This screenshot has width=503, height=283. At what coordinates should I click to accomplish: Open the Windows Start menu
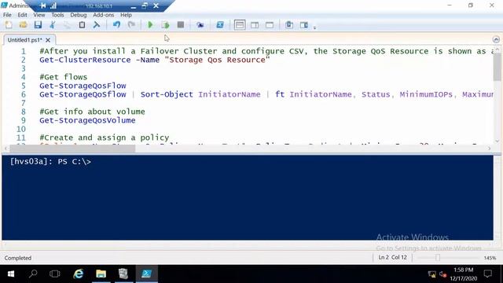tap(10, 274)
